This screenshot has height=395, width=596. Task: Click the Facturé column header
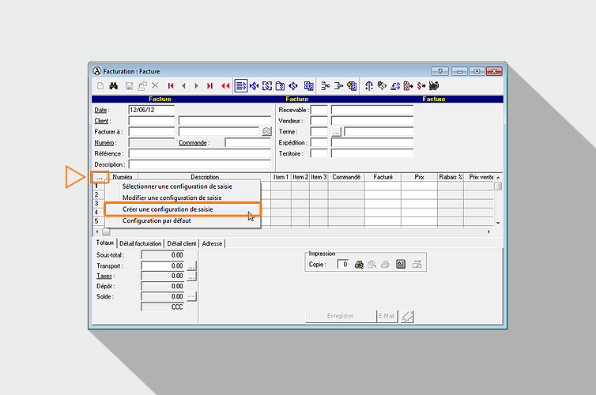383,178
